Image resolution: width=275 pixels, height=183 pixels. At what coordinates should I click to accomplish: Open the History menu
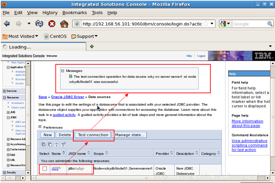pos(50,13)
